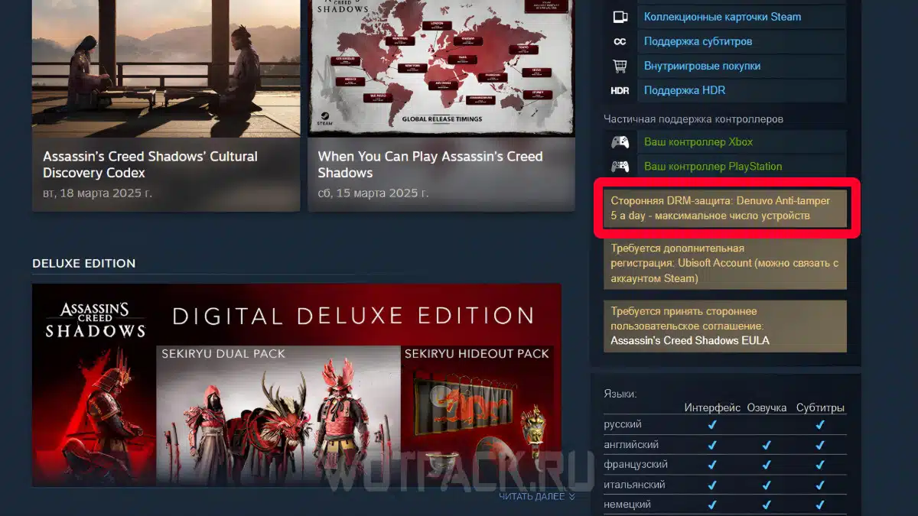Click the date вт, 18 марта 2025 г.
The width and height of the screenshot is (918, 516).
[97, 193]
